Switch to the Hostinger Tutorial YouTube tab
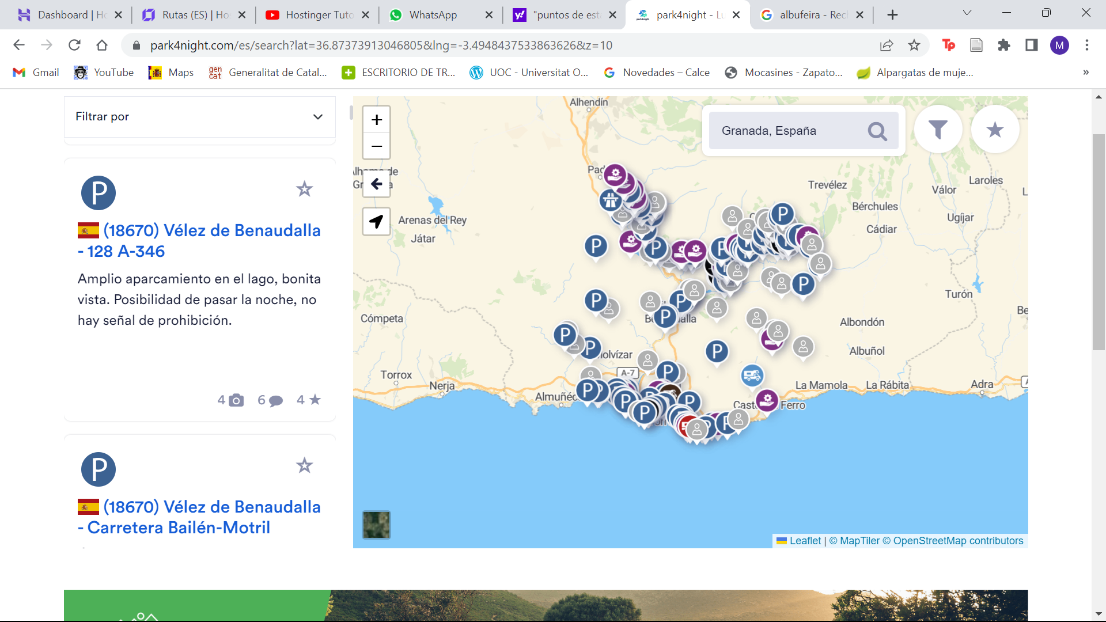 click(x=319, y=15)
